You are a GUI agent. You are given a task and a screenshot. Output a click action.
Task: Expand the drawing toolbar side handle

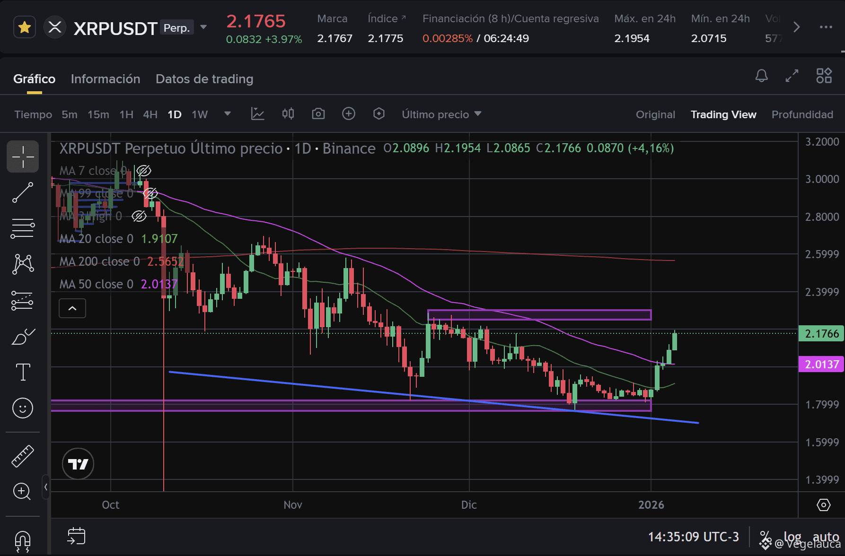point(46,487)
